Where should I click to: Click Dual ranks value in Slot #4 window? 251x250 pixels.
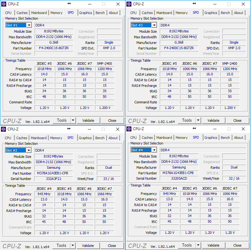[234, 167]
